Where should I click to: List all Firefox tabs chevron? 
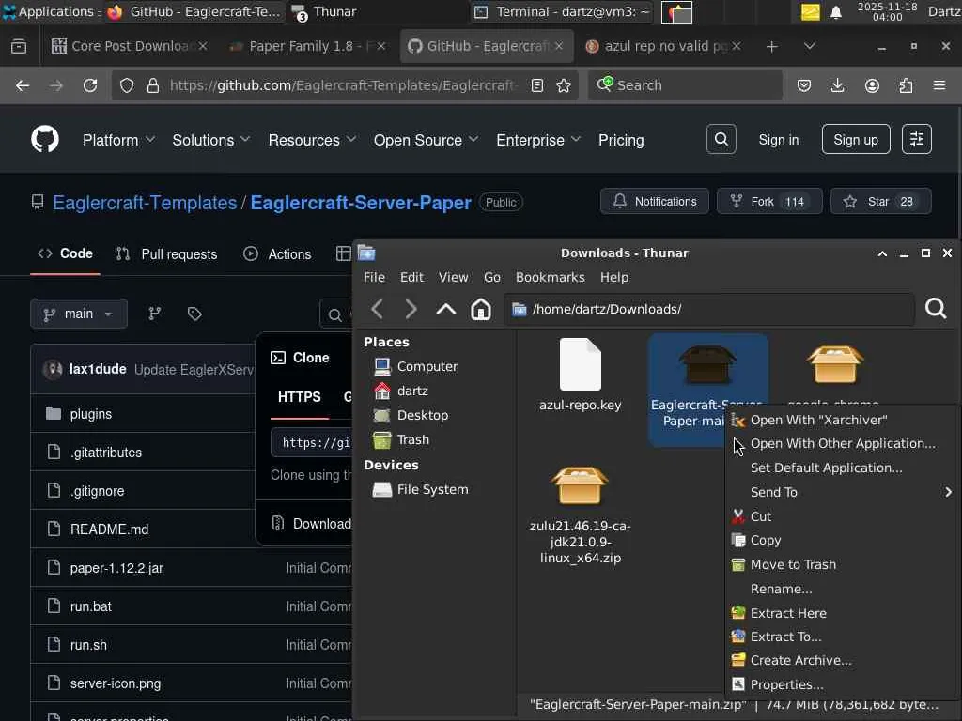pyautogui.click(x=809, y=47)
